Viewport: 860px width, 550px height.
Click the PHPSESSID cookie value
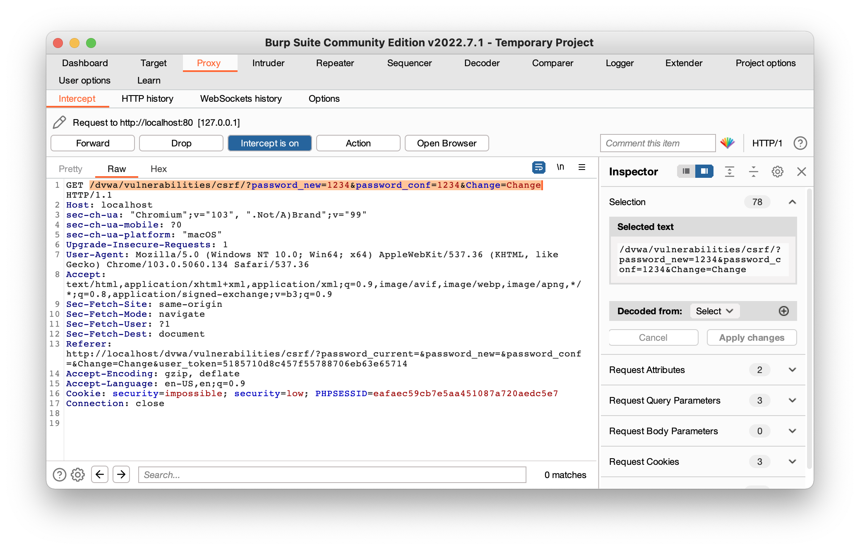(466, 393)
